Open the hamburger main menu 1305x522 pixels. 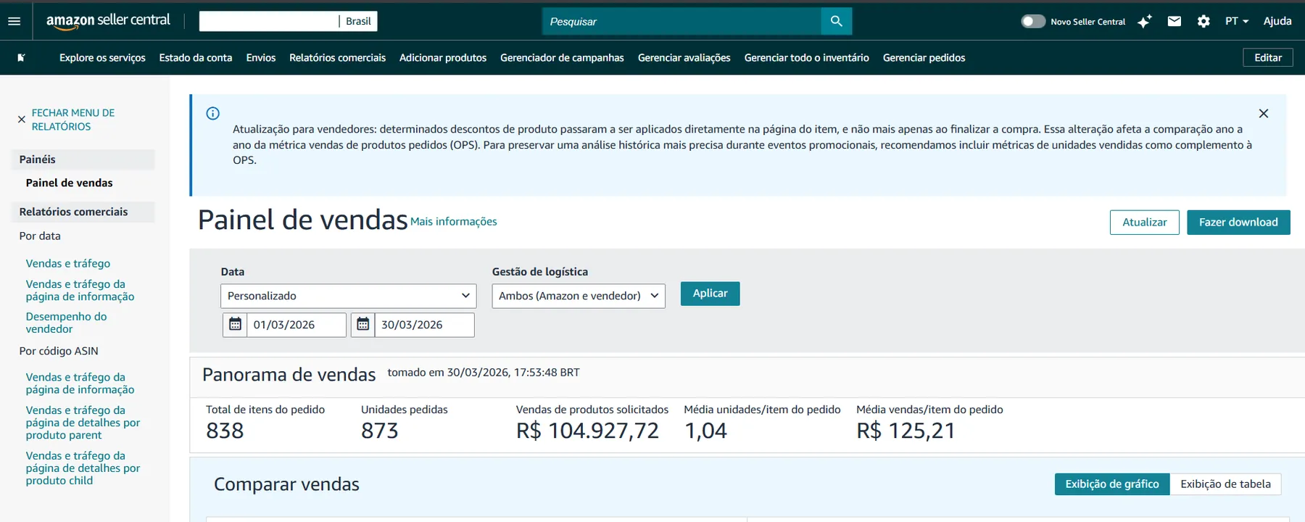point(14,21)
